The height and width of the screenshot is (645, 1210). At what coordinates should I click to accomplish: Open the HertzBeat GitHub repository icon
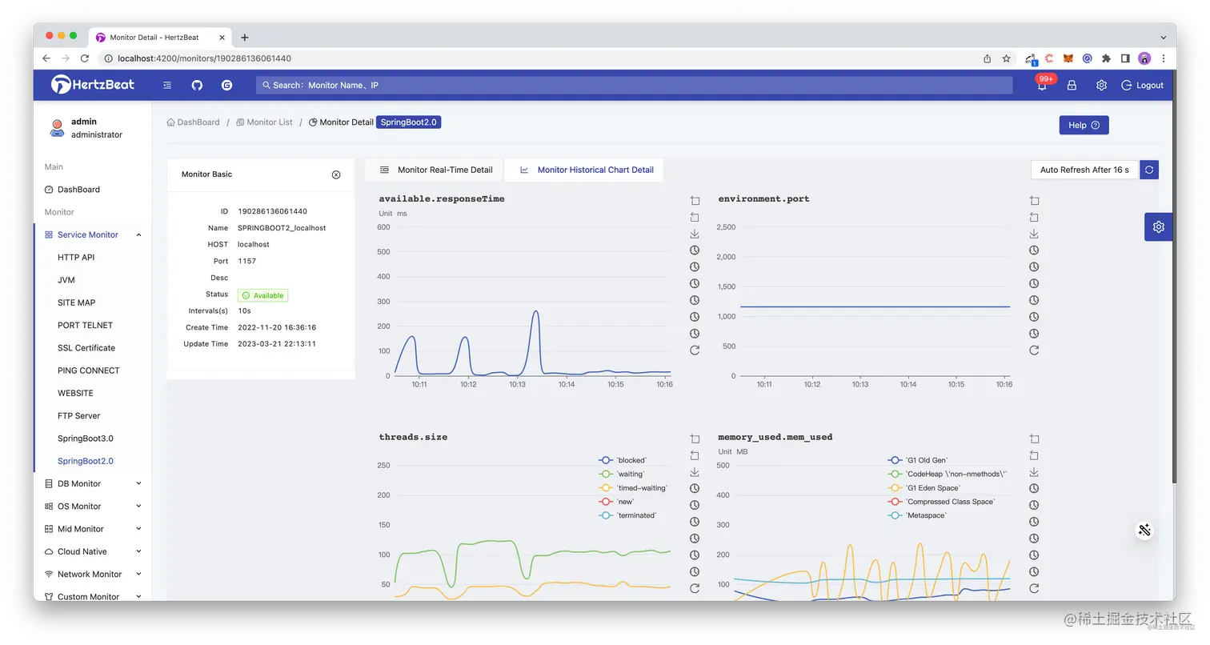tap(197, 85)
